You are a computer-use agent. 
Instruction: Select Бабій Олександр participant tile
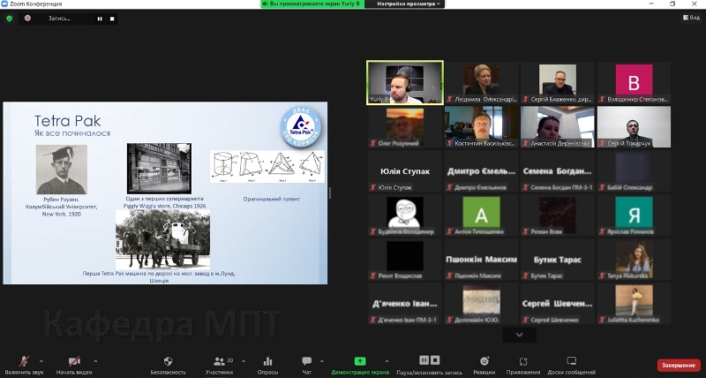point(634,171)
